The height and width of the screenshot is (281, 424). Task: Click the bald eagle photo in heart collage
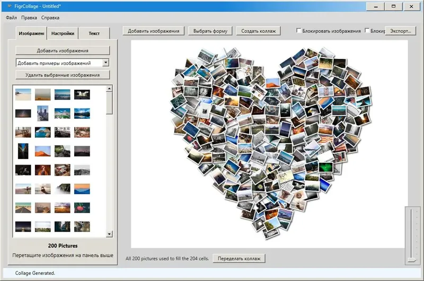point(312,111)
